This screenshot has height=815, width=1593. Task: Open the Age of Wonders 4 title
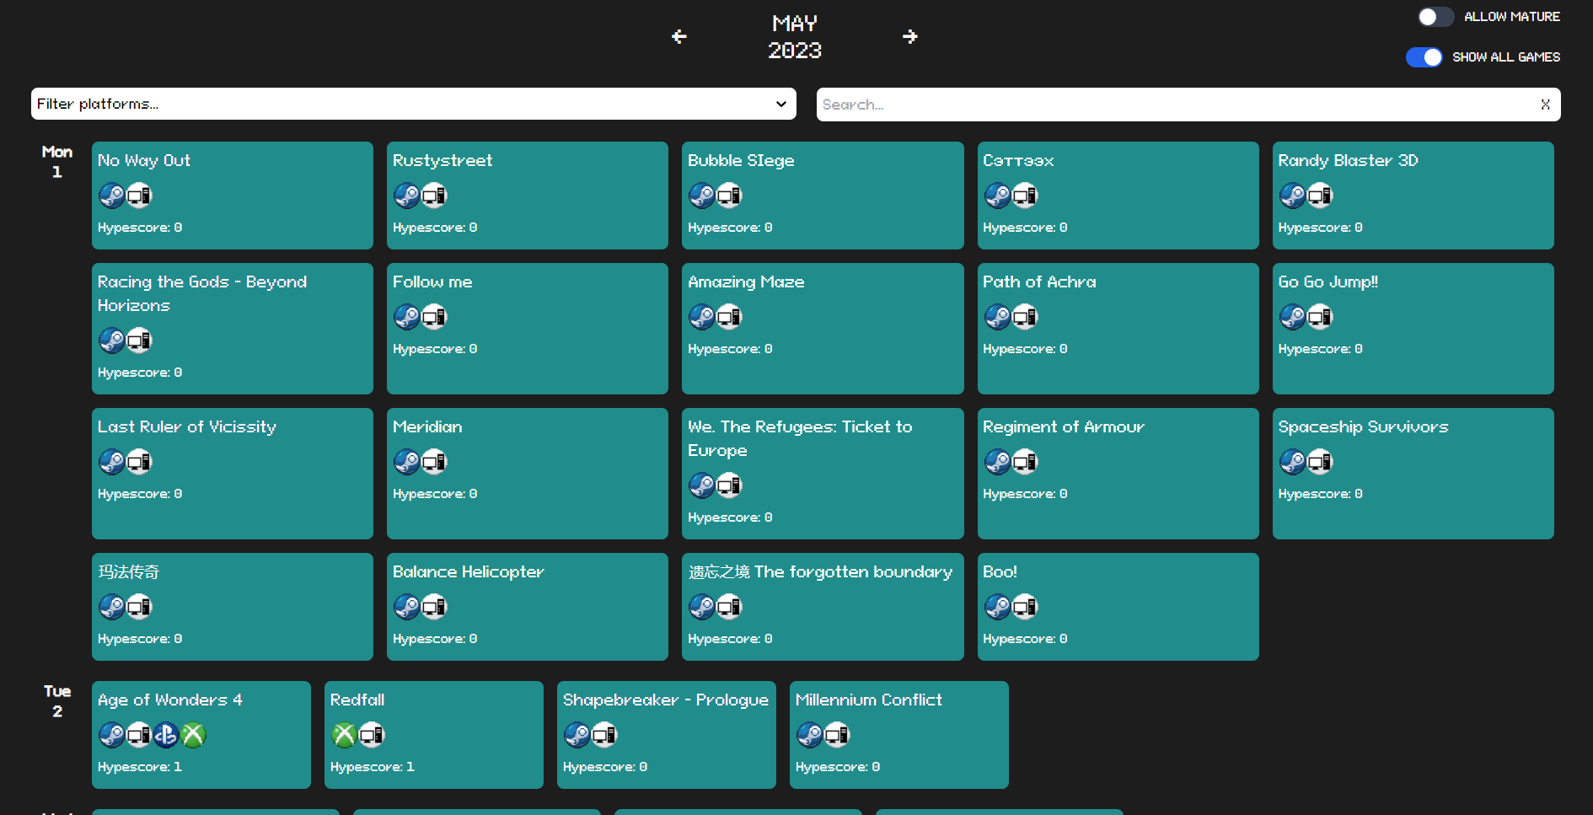point(170,700)
